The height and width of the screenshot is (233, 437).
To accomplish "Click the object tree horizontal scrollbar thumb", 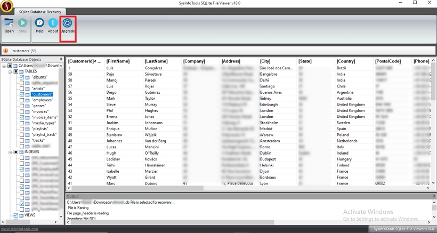I will (17, 222).
